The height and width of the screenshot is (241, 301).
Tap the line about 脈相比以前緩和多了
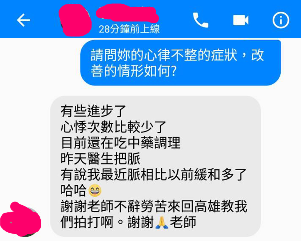tap(154, 174)
